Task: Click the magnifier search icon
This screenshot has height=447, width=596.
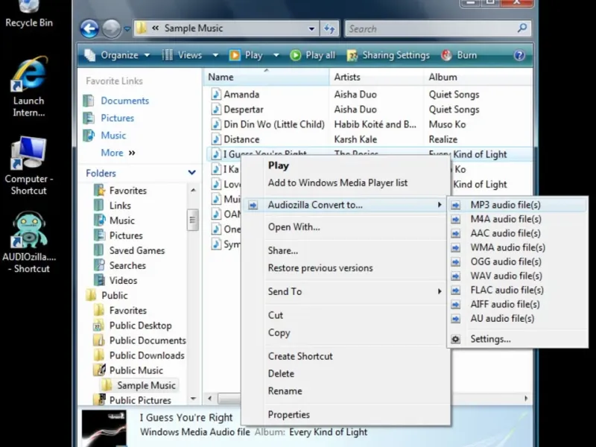Action: tap(522, 28)
